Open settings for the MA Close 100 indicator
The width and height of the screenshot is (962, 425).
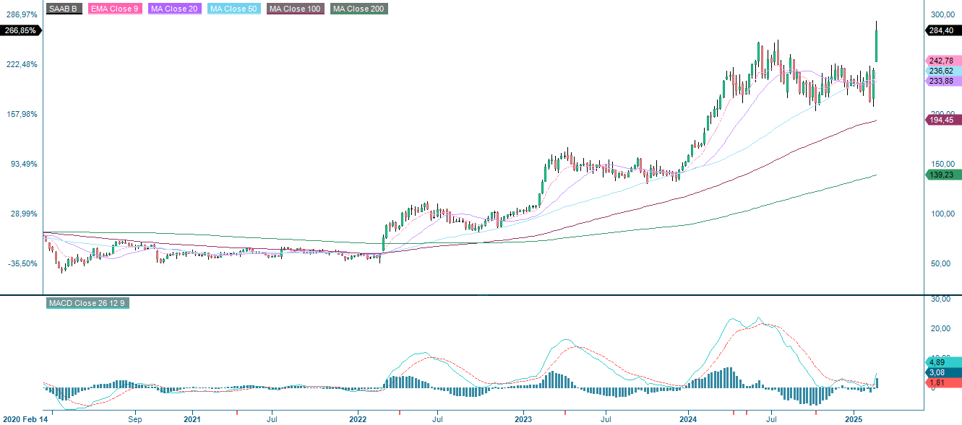[294, 9]
